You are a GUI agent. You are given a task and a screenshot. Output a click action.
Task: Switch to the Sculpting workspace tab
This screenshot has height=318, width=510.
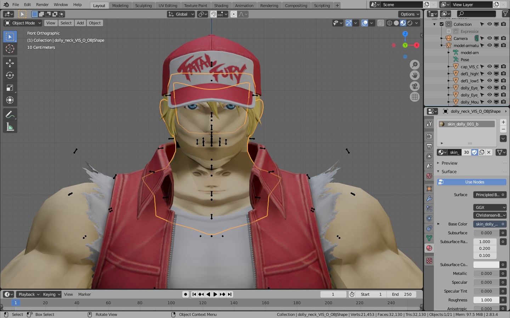143,5
